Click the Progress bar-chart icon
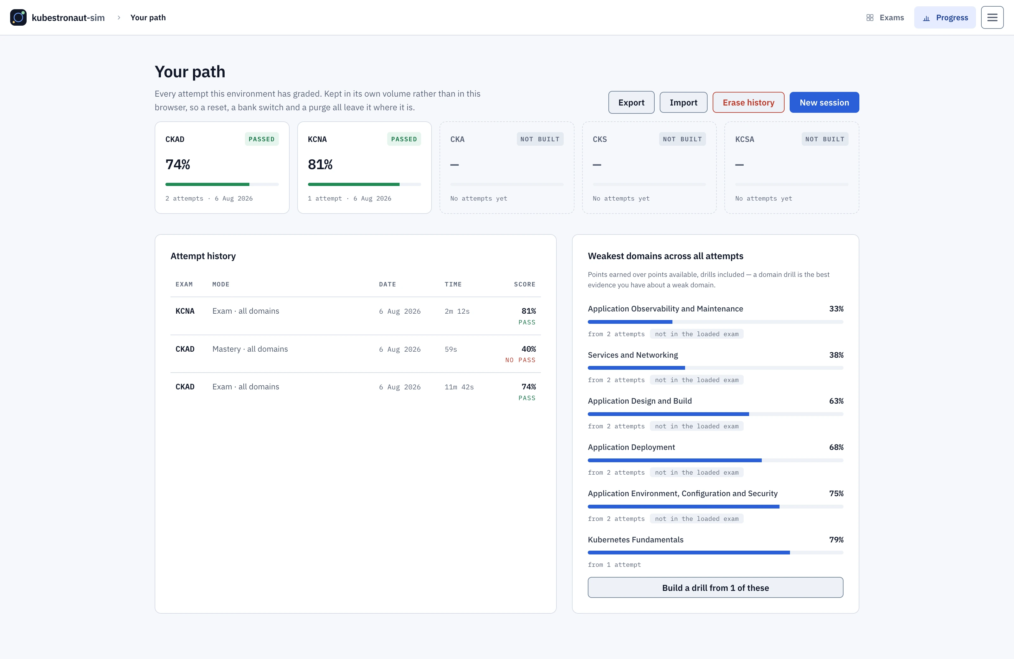 point(926,18)
